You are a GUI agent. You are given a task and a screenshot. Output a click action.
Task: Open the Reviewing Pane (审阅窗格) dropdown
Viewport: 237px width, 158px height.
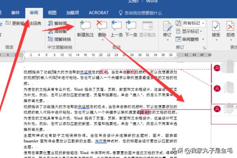coord(191,39)
